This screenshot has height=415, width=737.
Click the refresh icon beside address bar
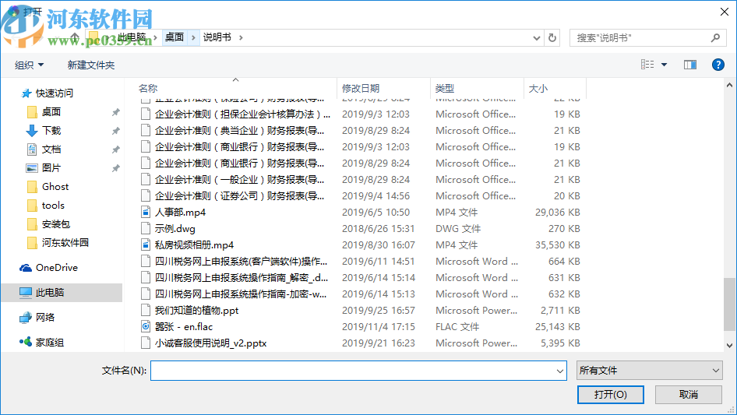click(x=552, y=37)
